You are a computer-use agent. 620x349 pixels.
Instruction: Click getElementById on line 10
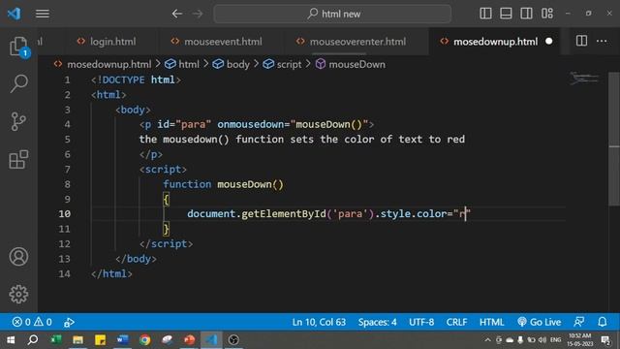284,213
